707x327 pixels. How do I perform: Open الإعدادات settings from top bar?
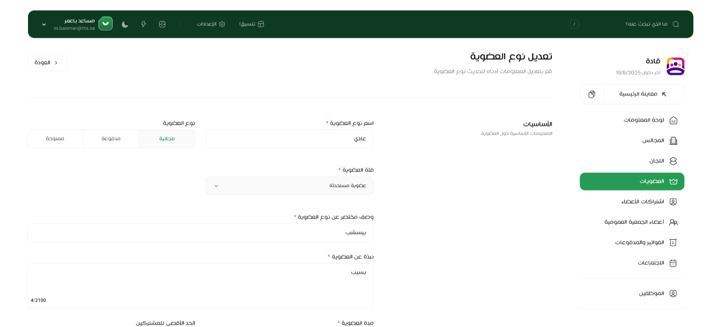tap(211, 24)
